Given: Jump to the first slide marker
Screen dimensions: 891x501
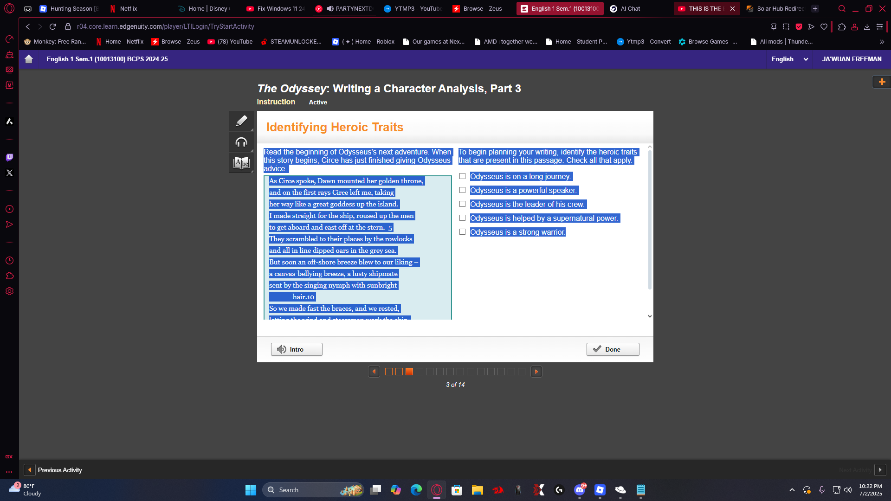Looking at the screenshot, I should [x=389, y=372].
